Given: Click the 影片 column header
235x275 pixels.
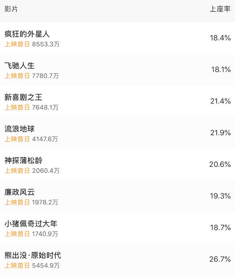Looking at the screenshot, I should 11,9.
